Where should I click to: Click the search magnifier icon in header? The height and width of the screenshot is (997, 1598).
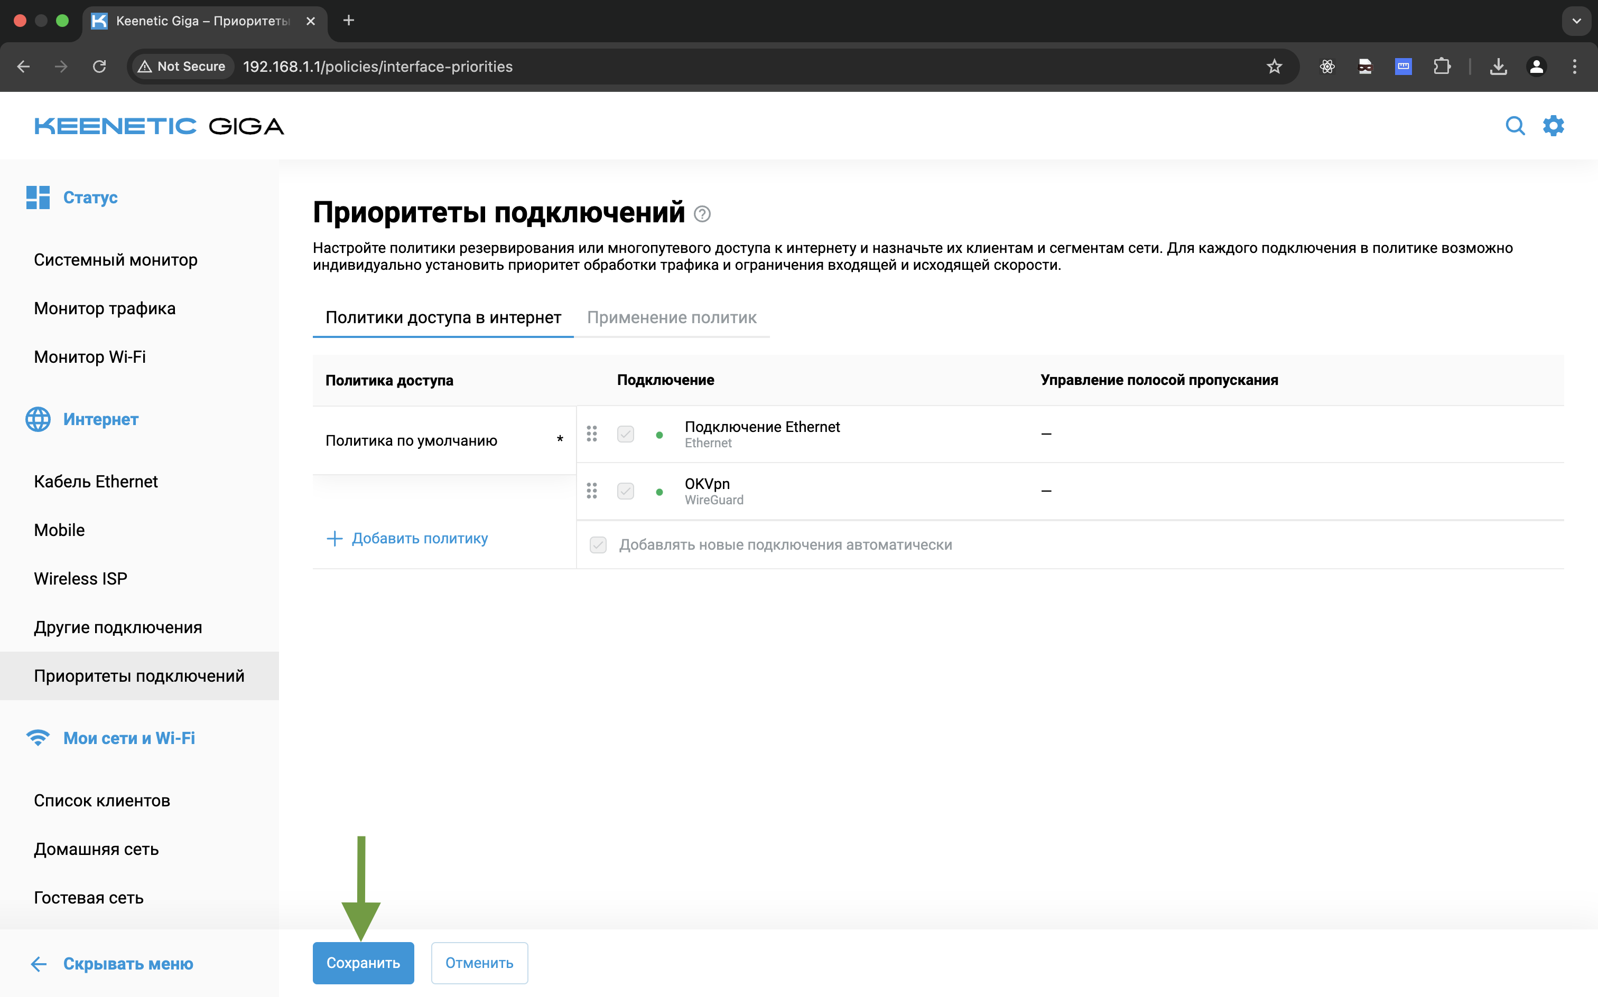coord(1515,125)
